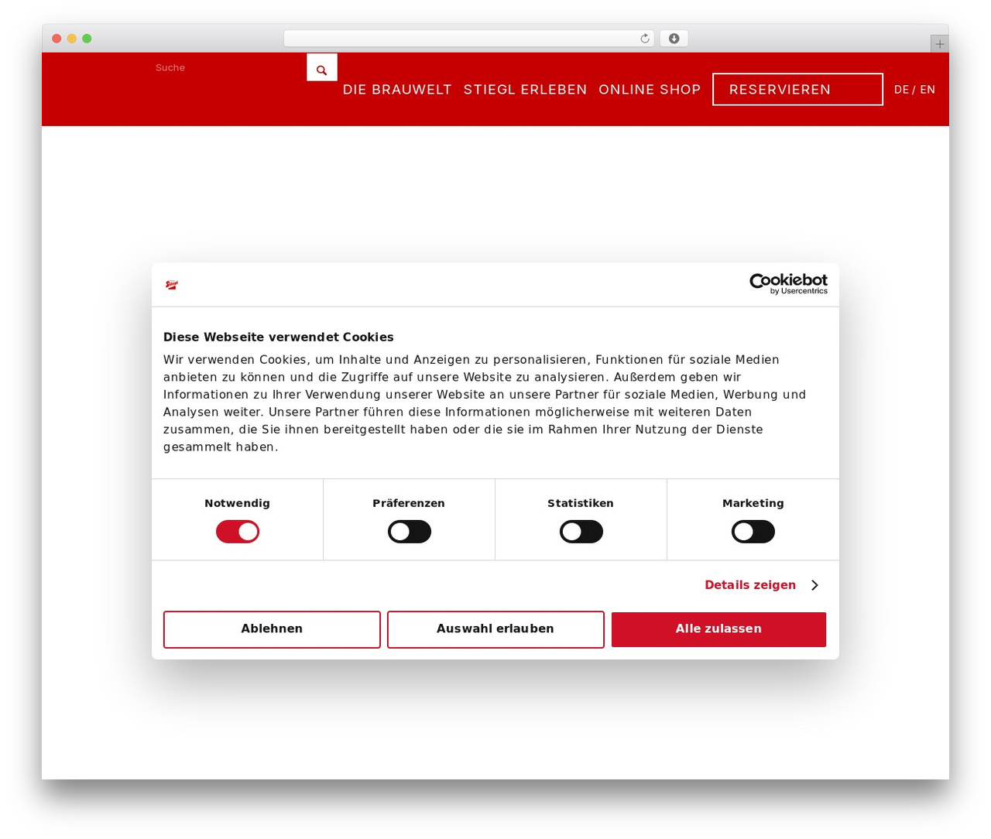The width and height of the screenshot is (991, 839).
Task: Minimize the window with the yellow button
Action: 72,39
